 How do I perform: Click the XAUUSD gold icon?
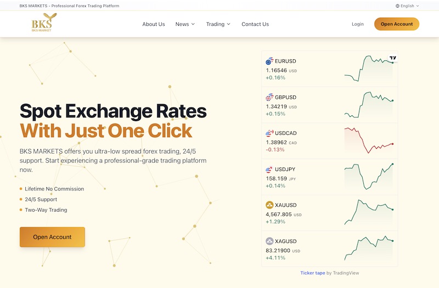(x=269, y=205)
